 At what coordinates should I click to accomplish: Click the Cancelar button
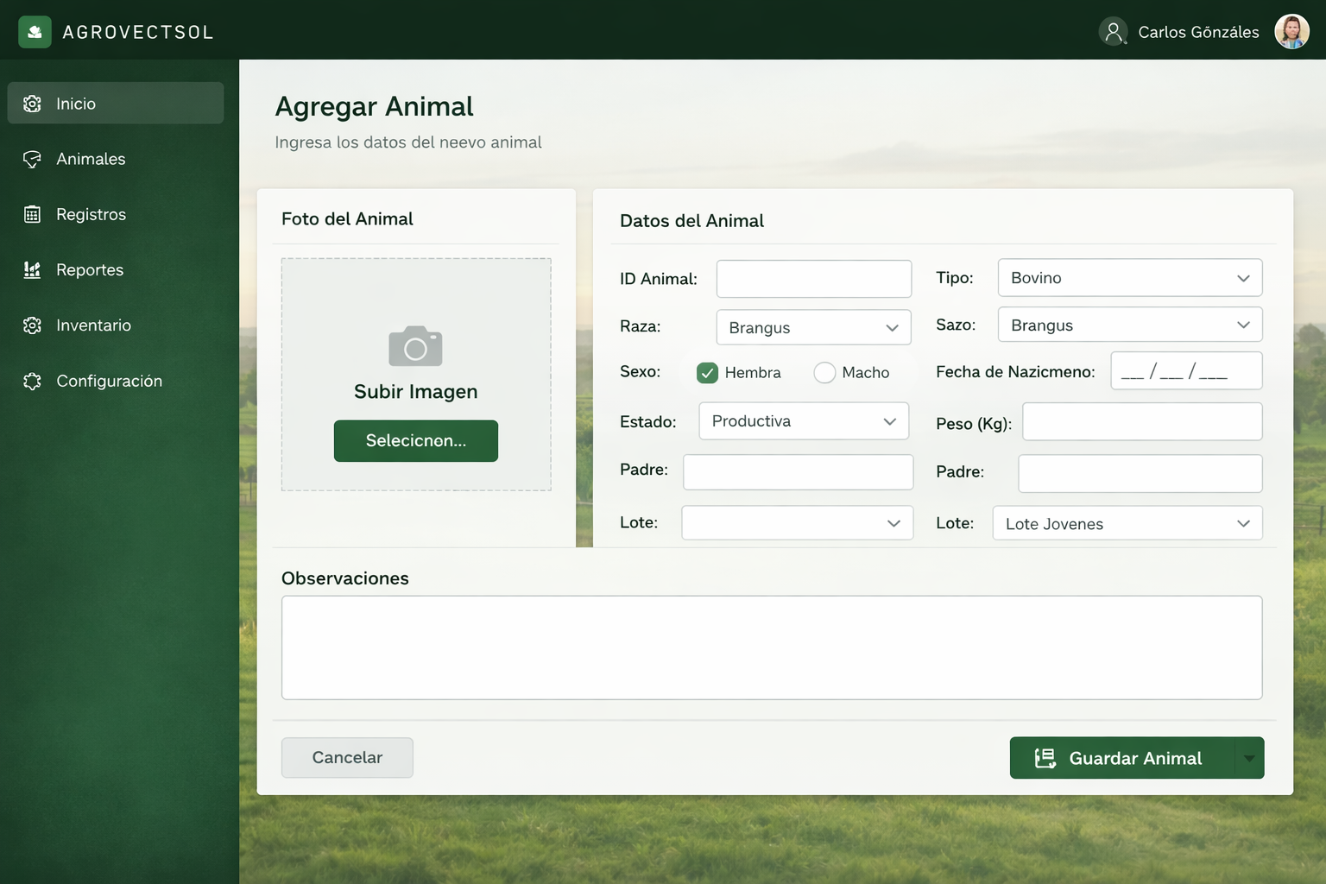point(347,757)
